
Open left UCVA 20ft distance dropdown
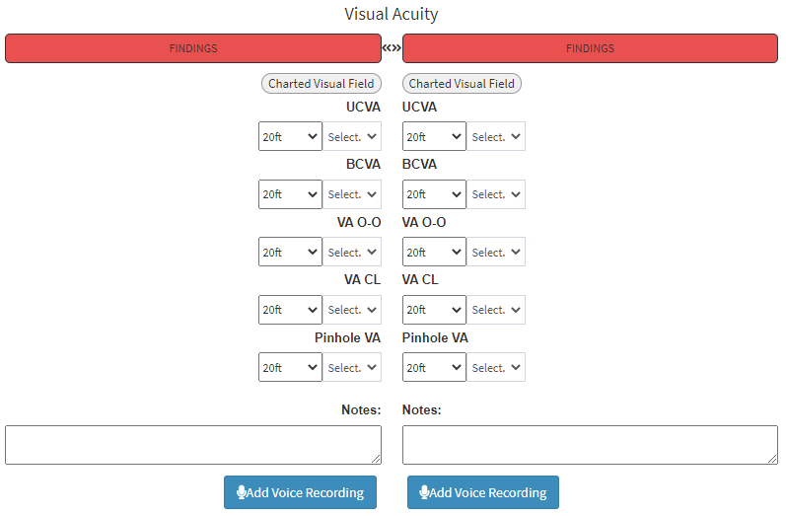[290, 137]
